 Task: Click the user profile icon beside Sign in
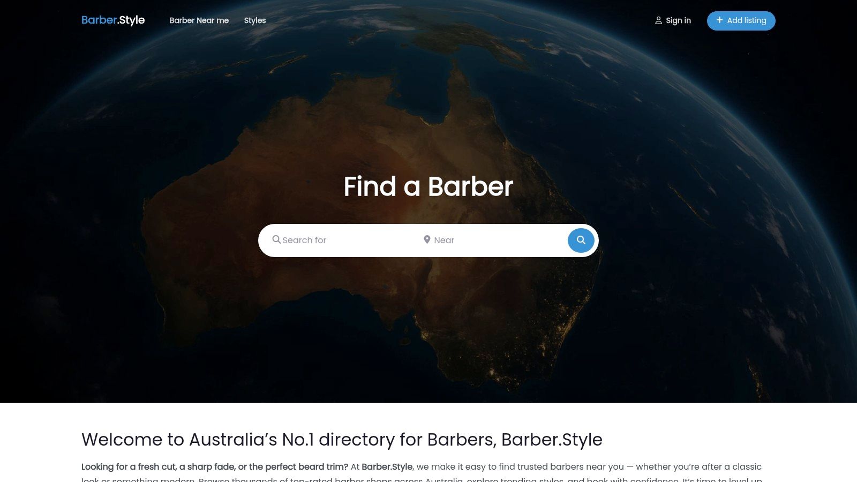click(658, 20)
